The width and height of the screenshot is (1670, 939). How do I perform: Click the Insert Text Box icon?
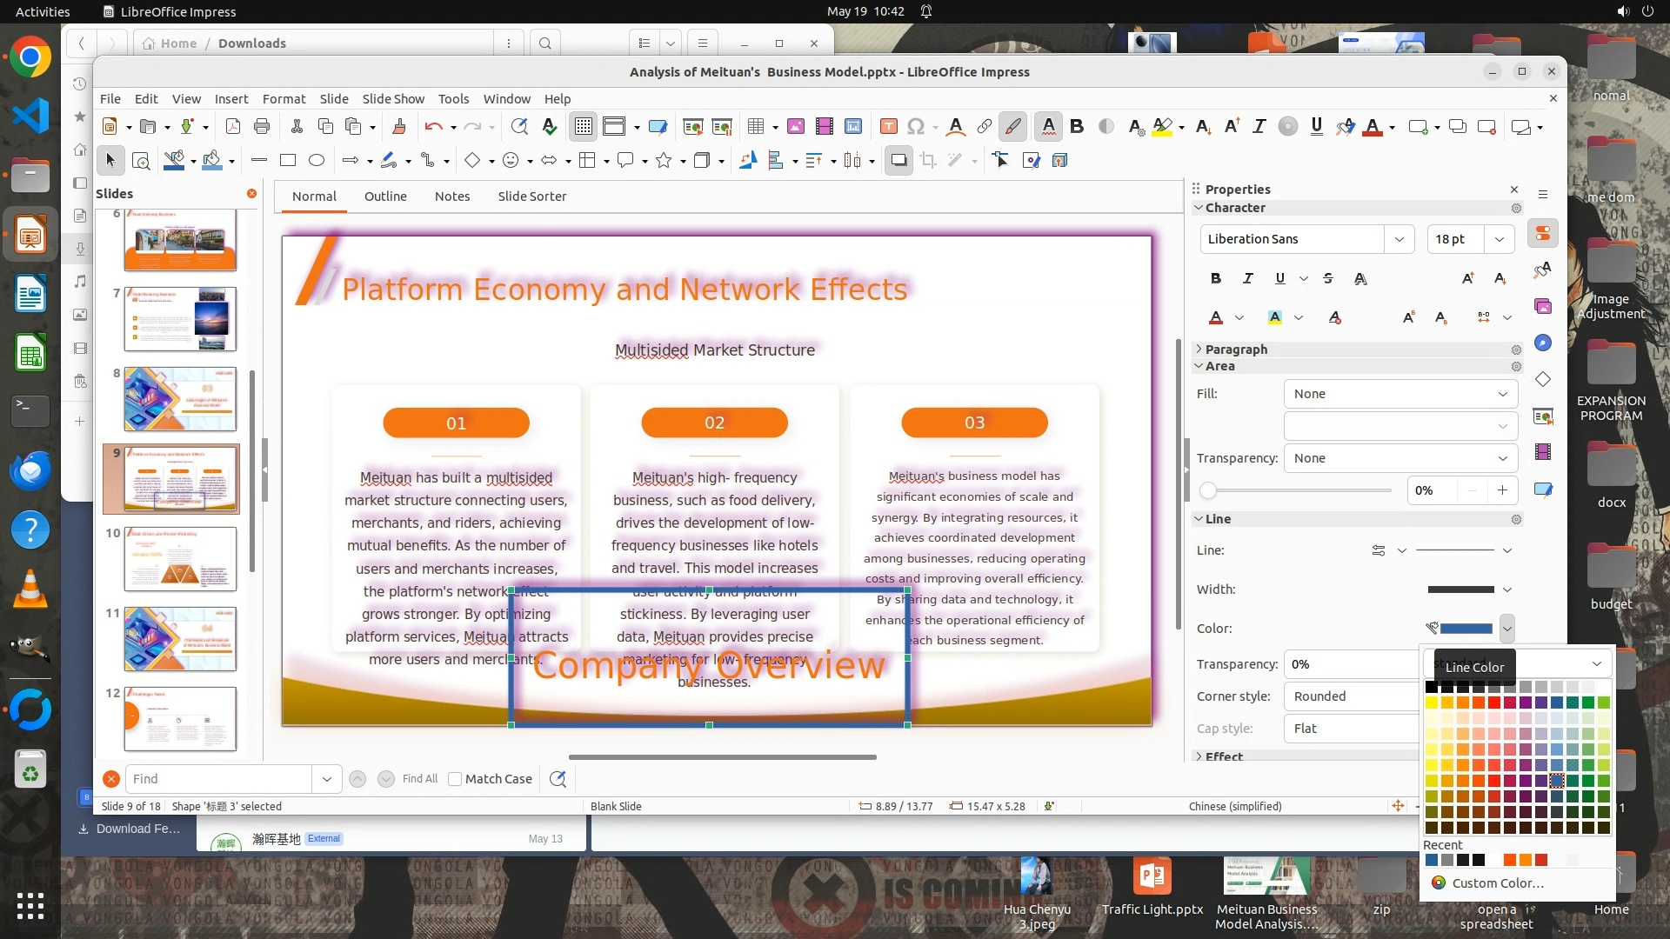pos(888,127)
